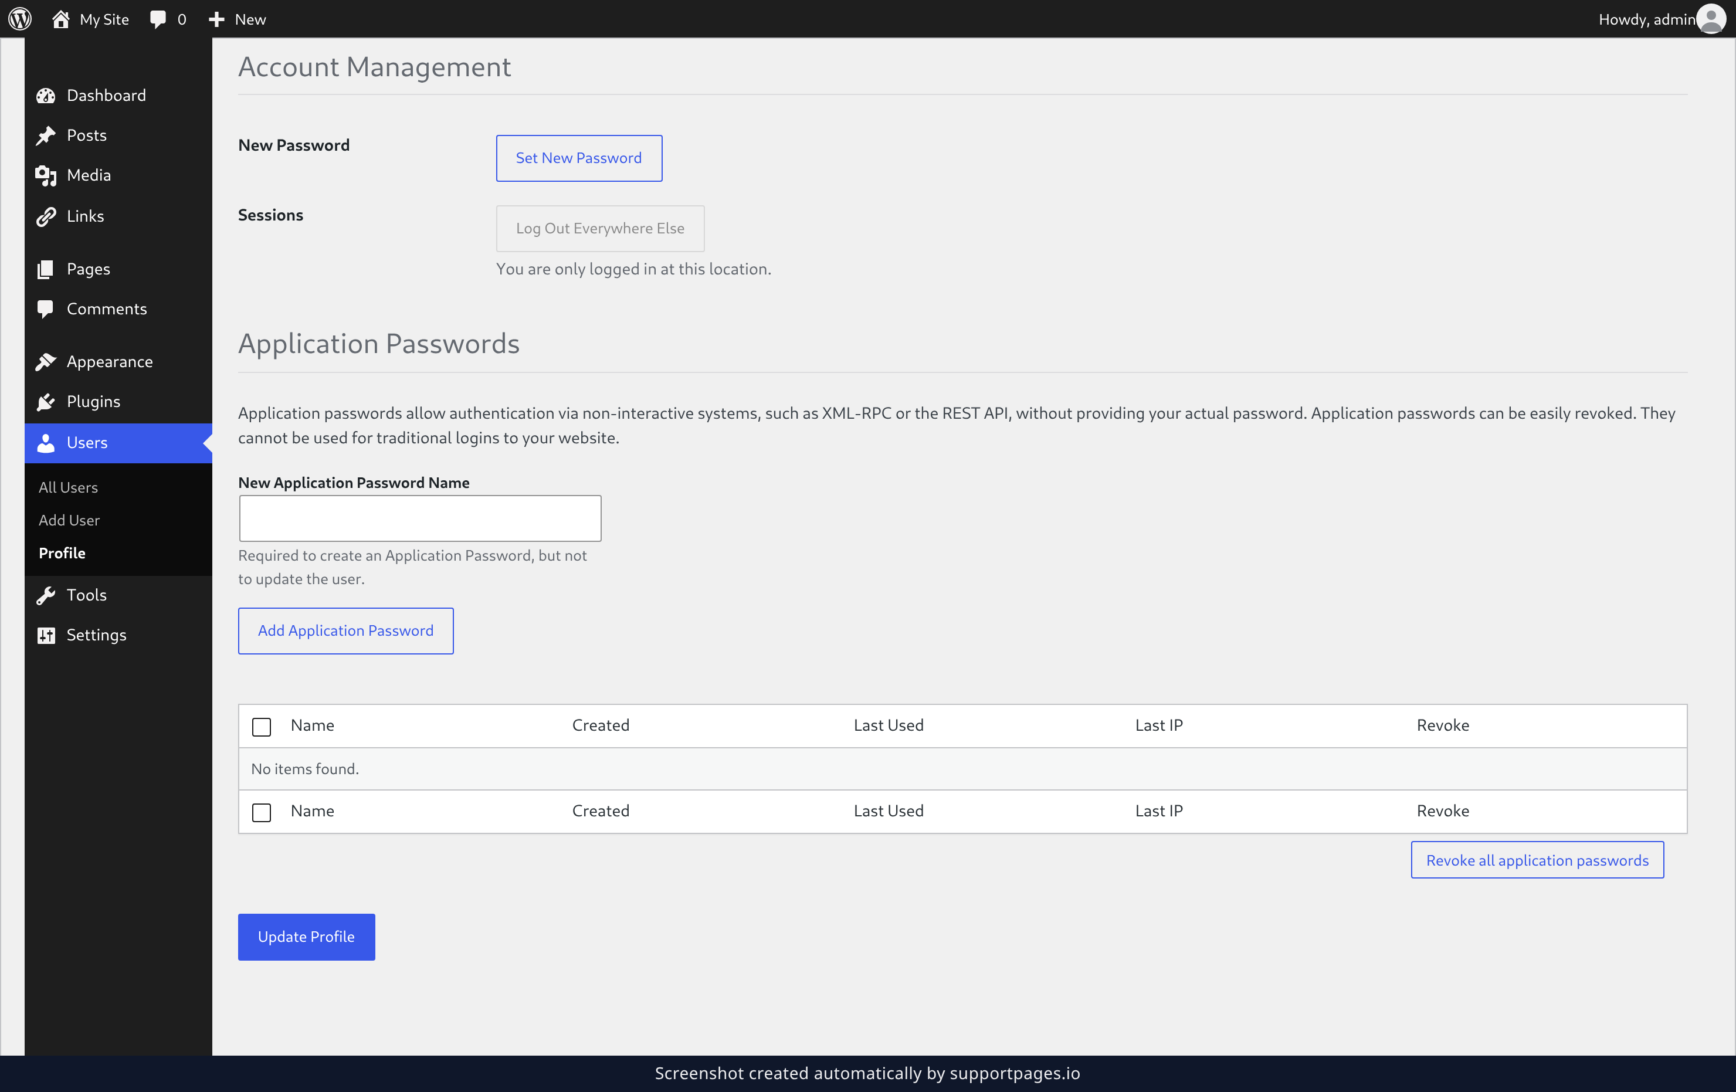
Task: Click the My Site home icon
Action: (x=60, y=19)
